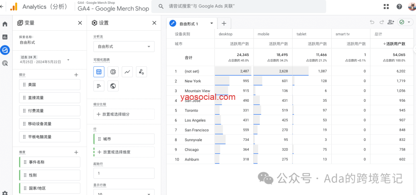Select the line chart visualization icon
The image size is (416, 195).
(x=127, y=72)
